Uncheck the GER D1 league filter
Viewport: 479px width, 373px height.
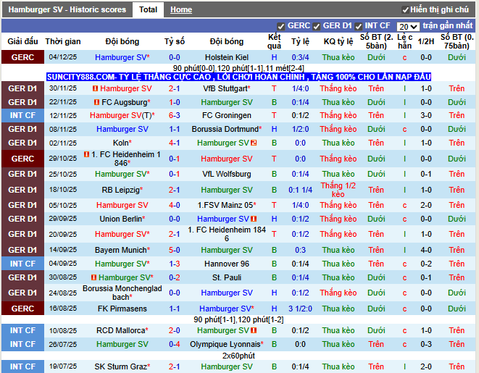(x=317, y=26)
